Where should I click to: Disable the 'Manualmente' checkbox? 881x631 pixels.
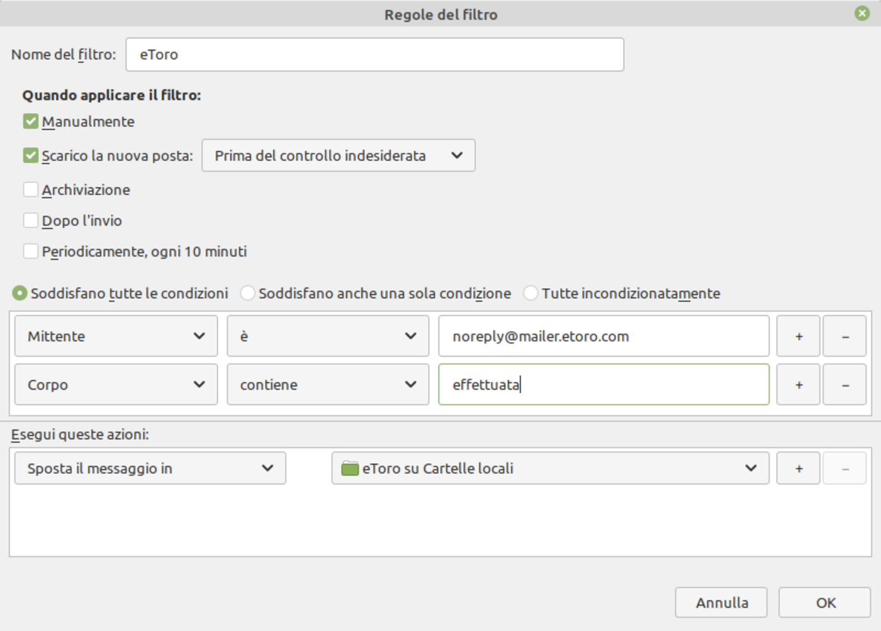click(x=30, y=121)
